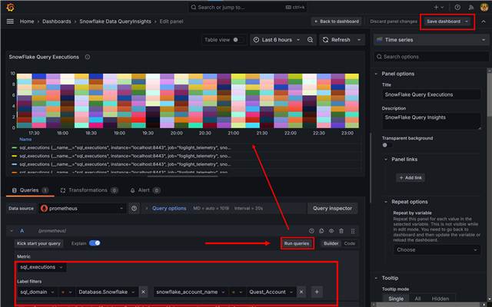This screenshot has height=307, width=492.
Task: Open the news feed icon
Action: click(x=471, y=7)
